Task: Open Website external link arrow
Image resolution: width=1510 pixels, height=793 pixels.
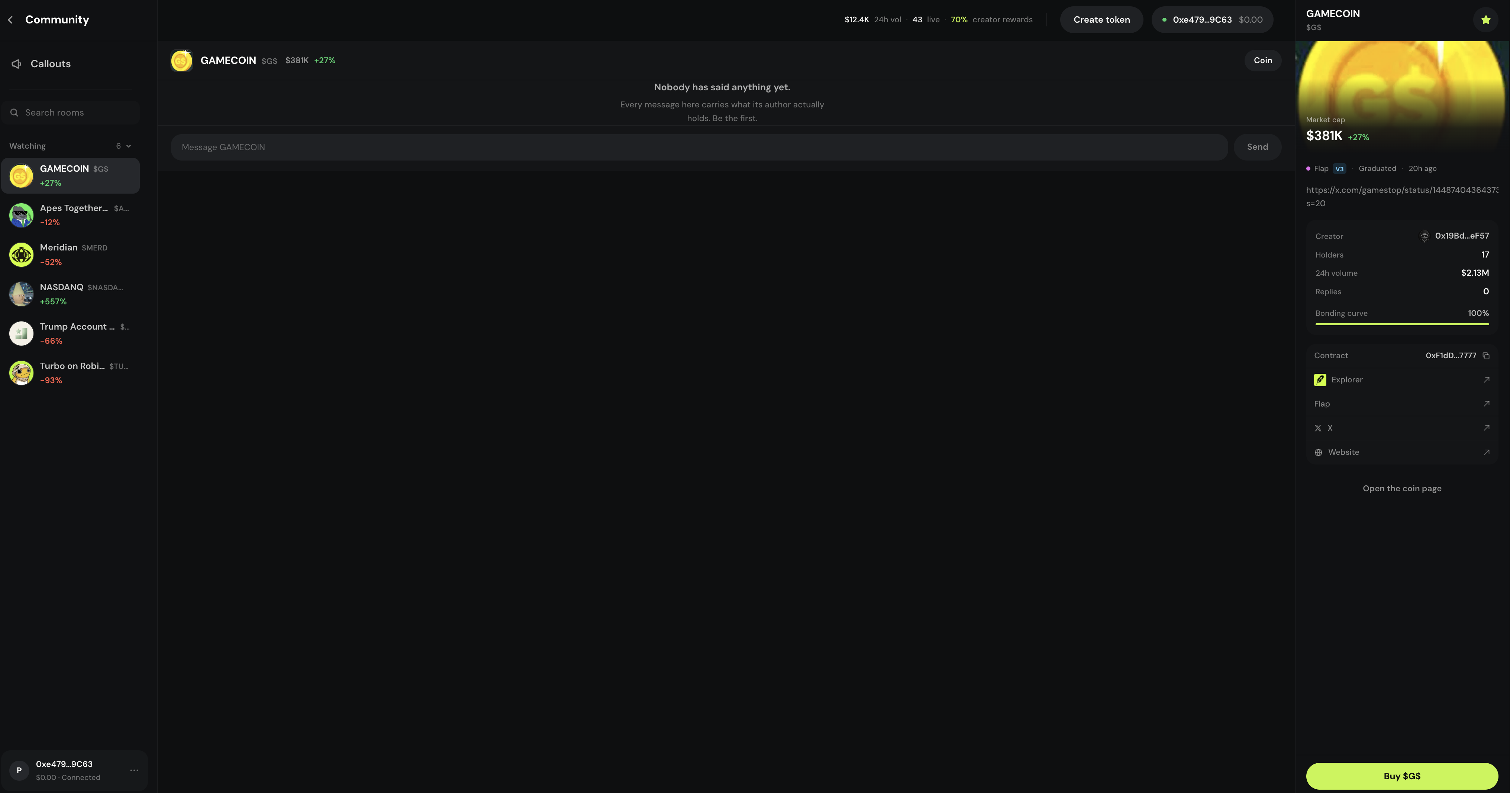Action: 1487,453
